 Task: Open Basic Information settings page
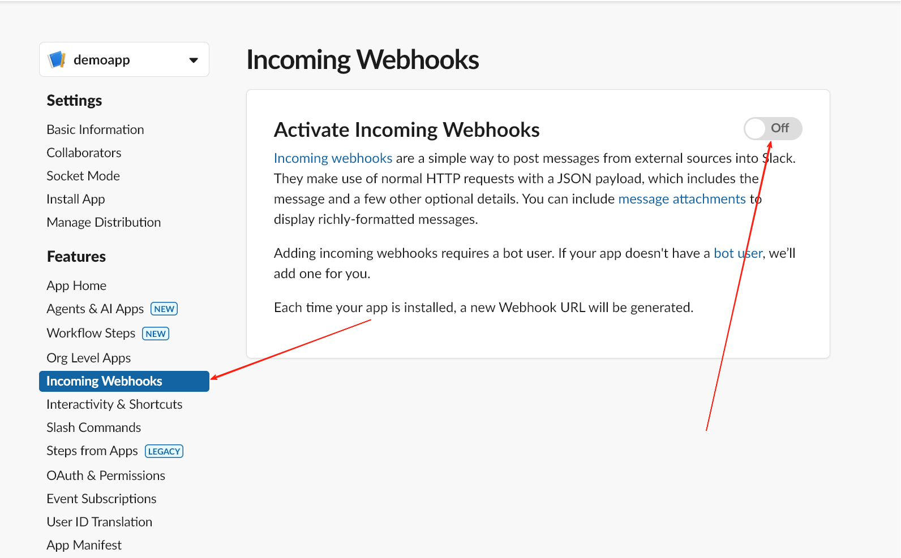[95, 129]
